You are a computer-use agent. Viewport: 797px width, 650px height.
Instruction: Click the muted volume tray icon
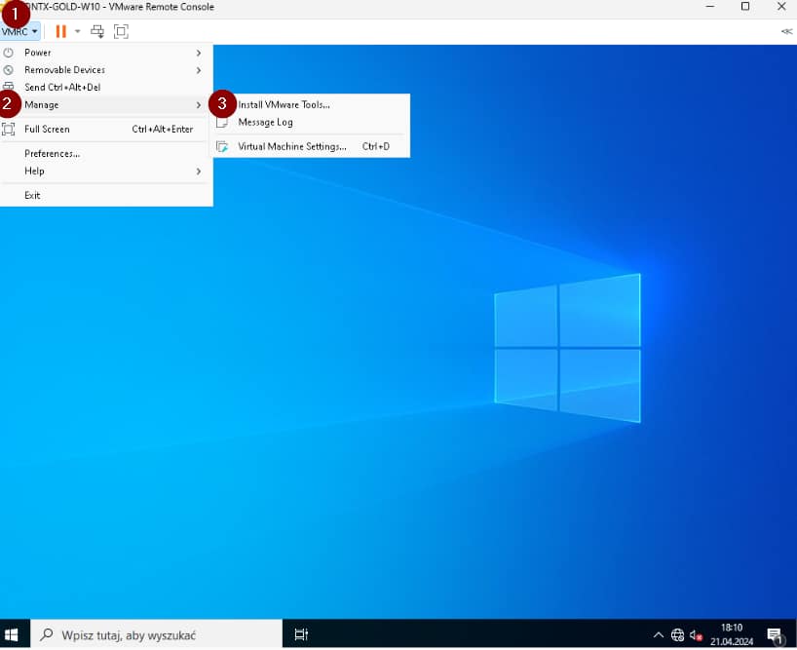pos(696,634)
